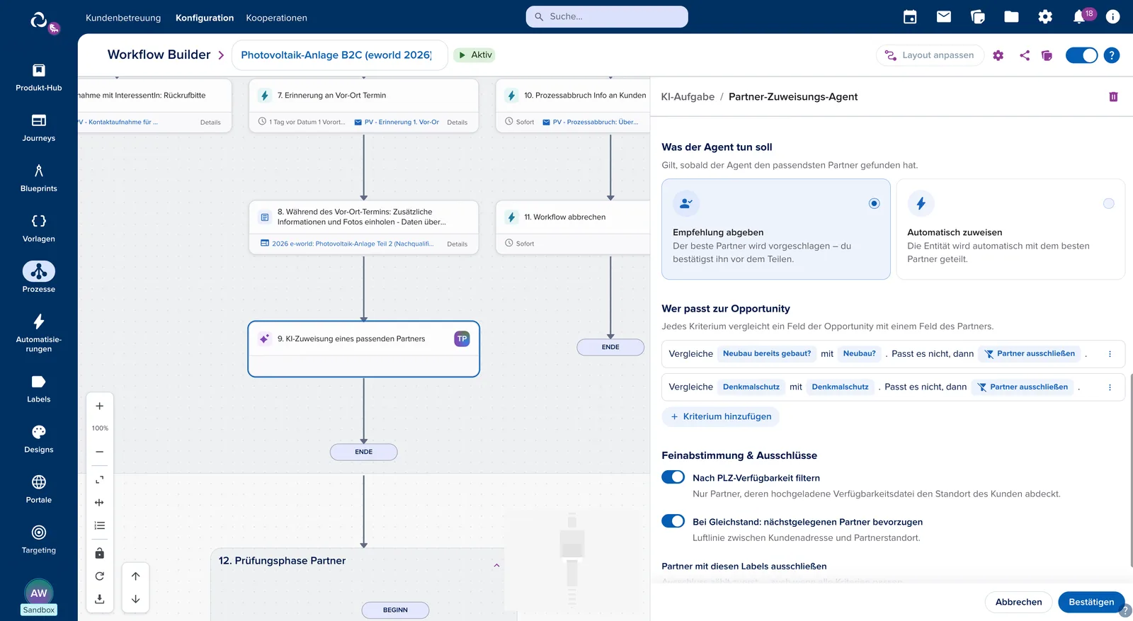The width and height of the screenshot is (1133, 621).
Task: Click the Suche search field
Action: pos(607,17)
